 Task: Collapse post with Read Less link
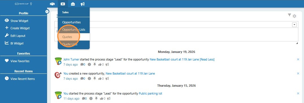coord(207,59)
